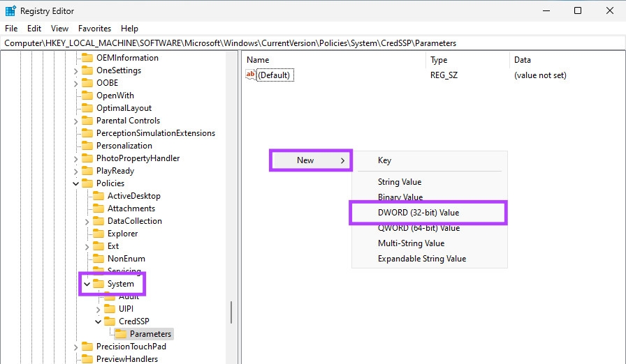This screenshot has width=626, height=364.
Task: Click the Attachments folder icon
Action: [99, 208]
